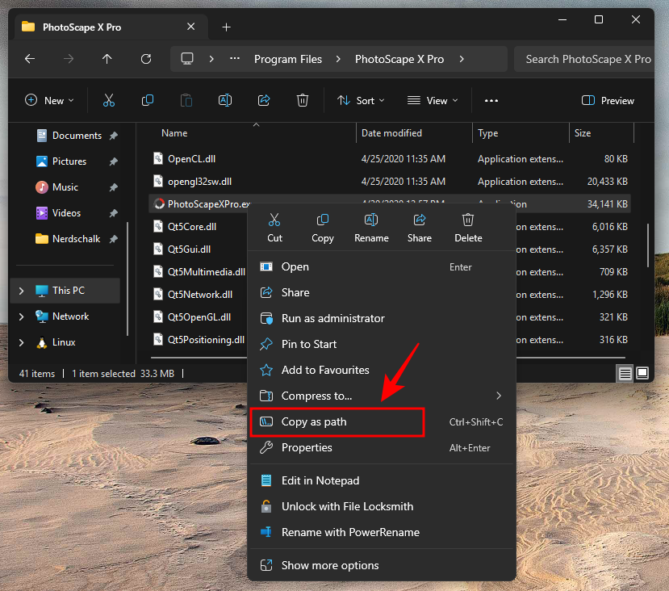Viewport: 669px width, 591px height.
Task: Go up one folder level
Action: (107, 59)
